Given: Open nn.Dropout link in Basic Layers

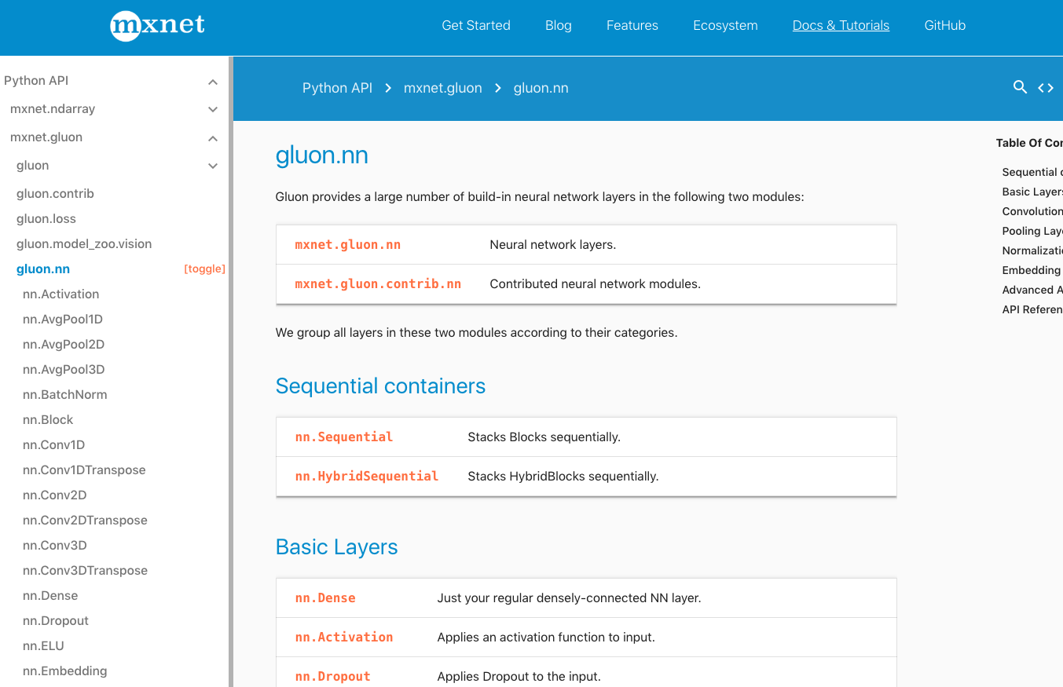Looking at the screenshot, I should coord(333,676).
